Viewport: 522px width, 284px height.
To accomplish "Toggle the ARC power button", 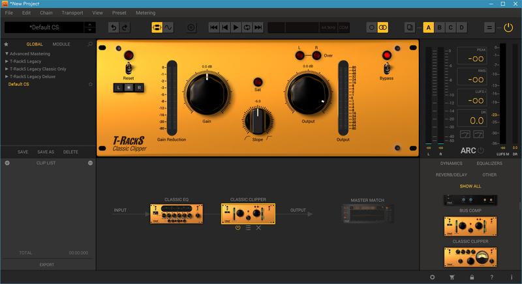I will [481, 150].
